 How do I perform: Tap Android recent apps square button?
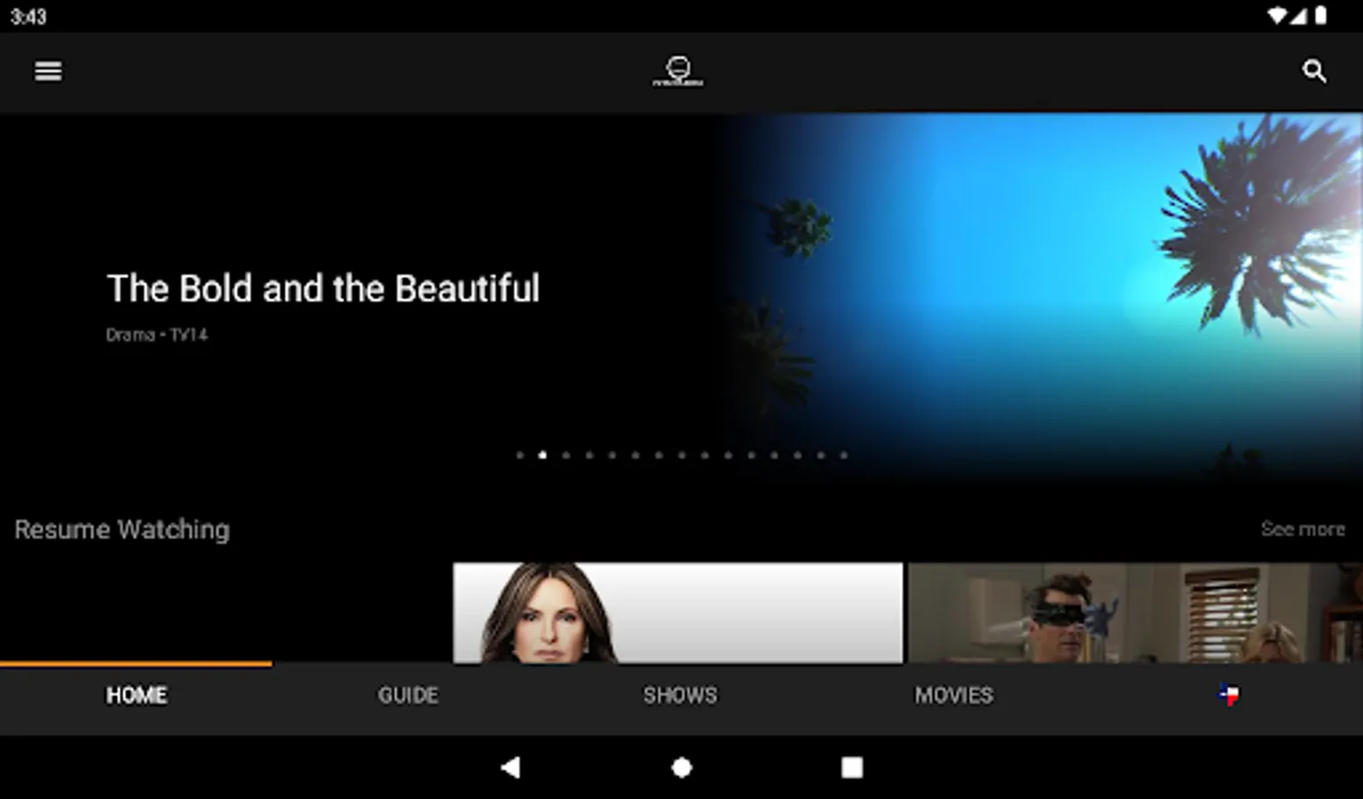point(852,767)
